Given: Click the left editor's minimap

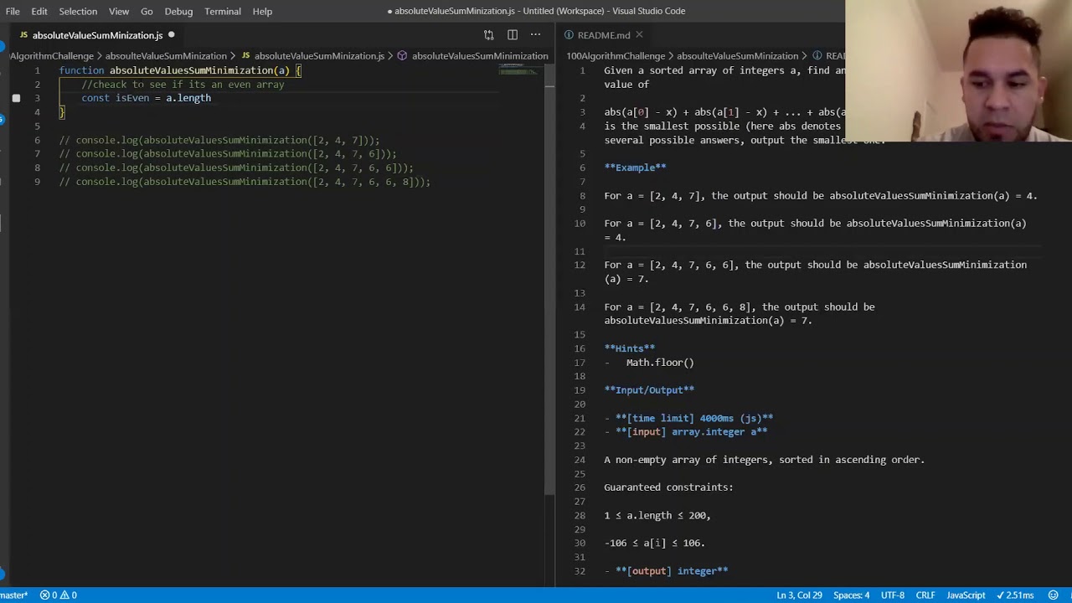Looking at the screenshot, I should pyautogui.click(x=519, y=72).
